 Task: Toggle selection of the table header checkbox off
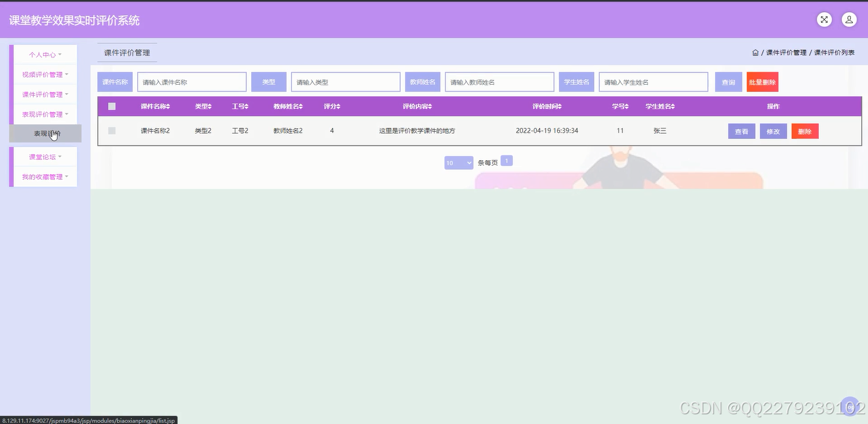[112, 106]
